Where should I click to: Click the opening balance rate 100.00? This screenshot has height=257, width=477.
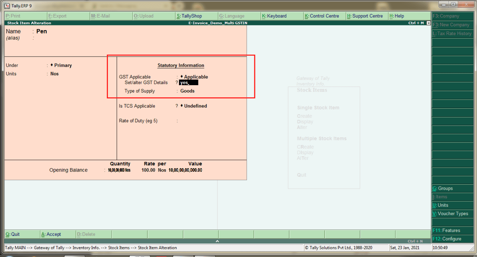click(148, 170)
